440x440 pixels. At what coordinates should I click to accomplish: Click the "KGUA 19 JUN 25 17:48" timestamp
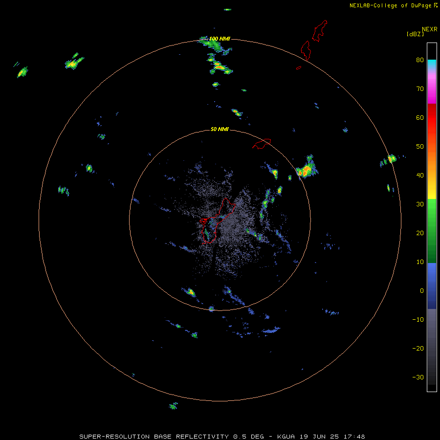pyautogui.click(x=321, y=437)
